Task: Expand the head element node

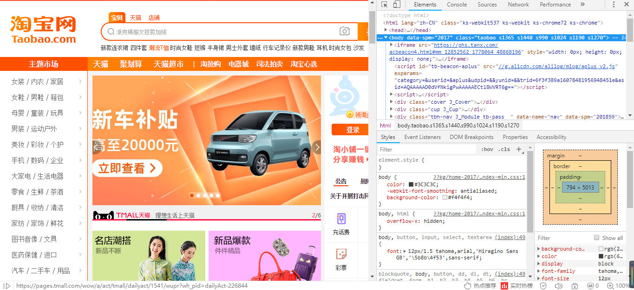Action: pos(386,30)
